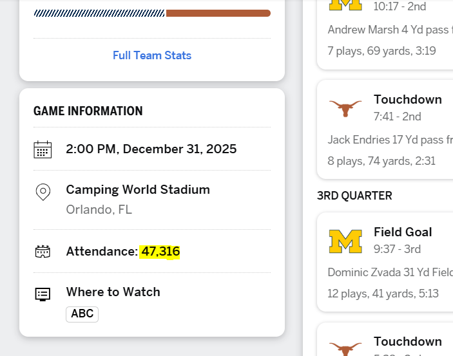Image resolution: width=453 pixels, height=356 pixels.
Task: Click the Michigan logo at 10:17 touchdown
Action: click(x=345, y=3)
